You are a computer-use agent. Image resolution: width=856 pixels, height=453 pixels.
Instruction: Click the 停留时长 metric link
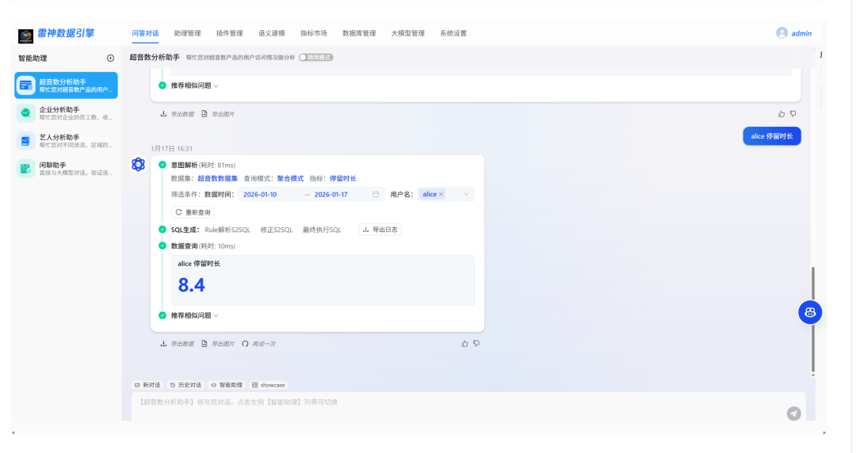tap(343, 178)
